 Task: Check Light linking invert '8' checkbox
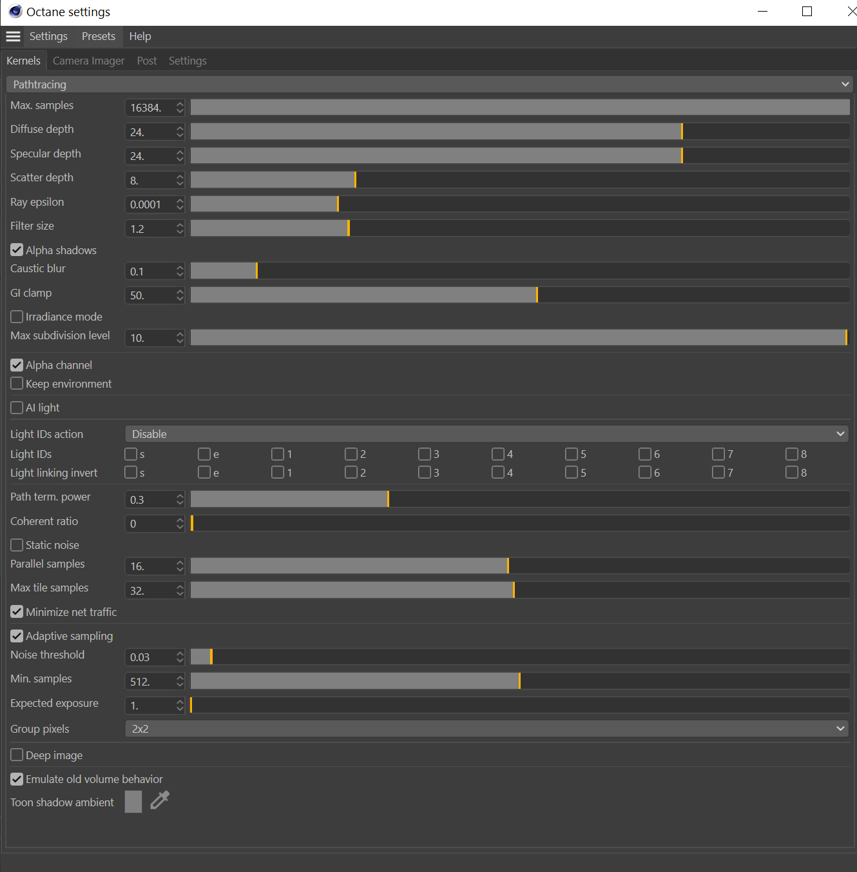click(x=792, y=472)
